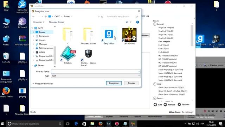225x127 pixels.
Task: Click the Nom du fichier input field
Action: point(96,72)
